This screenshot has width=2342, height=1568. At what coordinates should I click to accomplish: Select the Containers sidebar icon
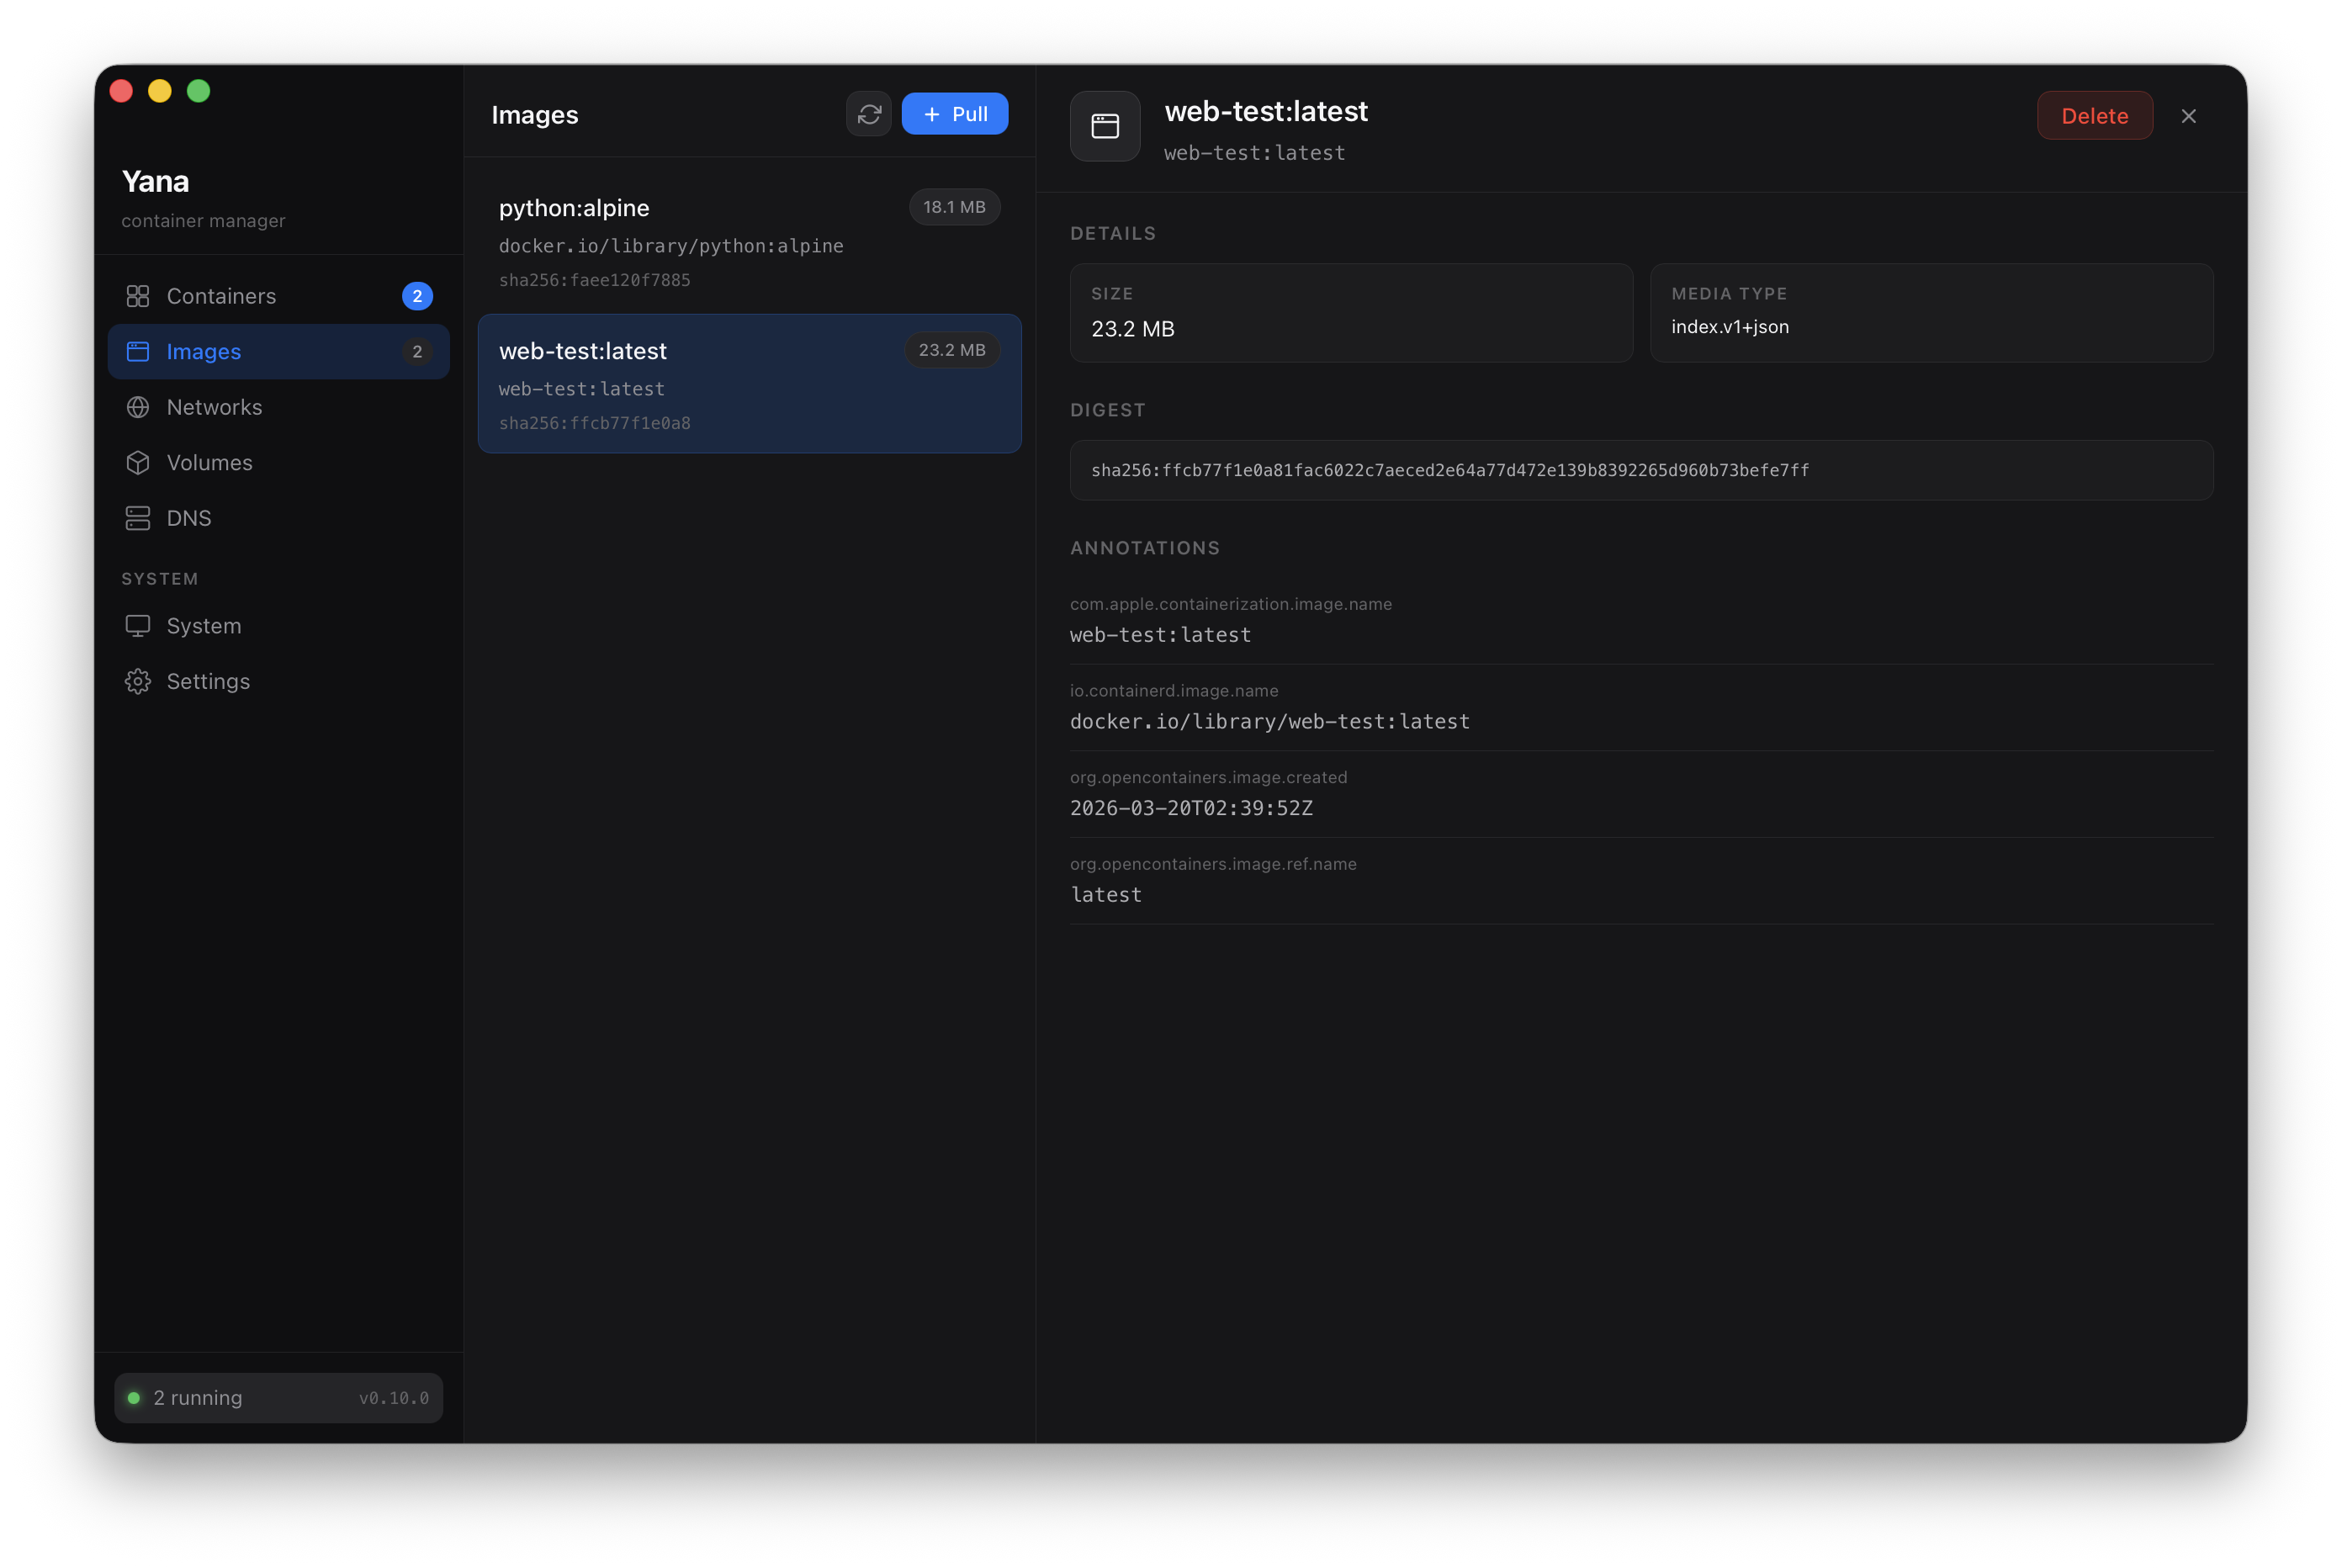[138, 296]
